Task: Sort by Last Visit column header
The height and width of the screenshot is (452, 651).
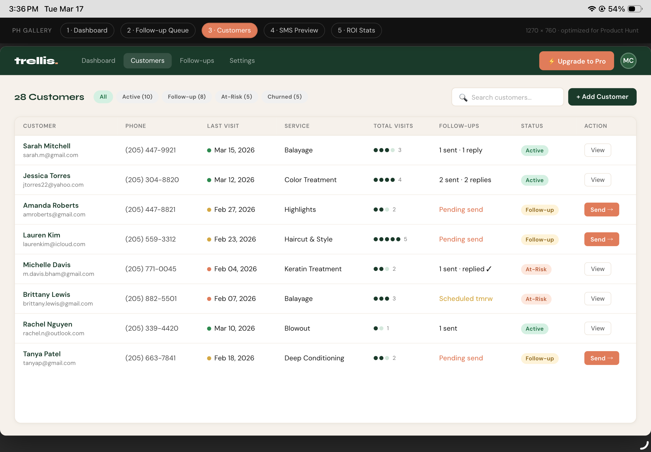Action: [x=223, y=126]
